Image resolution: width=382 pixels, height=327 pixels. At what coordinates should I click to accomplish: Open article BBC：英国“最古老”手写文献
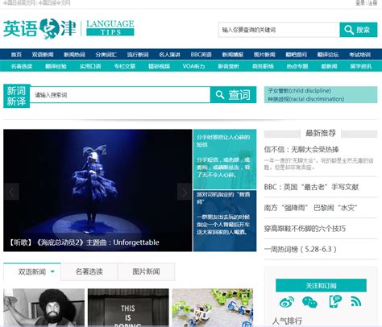coord(311,187)
